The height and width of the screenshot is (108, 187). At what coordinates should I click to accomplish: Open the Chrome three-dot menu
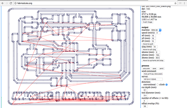point(184,3)
